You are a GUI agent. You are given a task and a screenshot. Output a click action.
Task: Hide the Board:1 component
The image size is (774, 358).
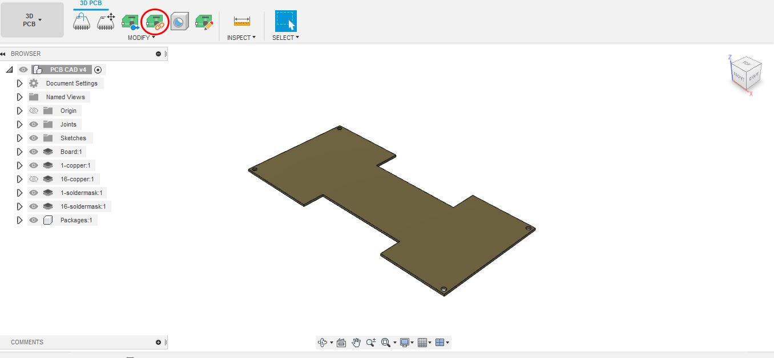click(34, 152)
